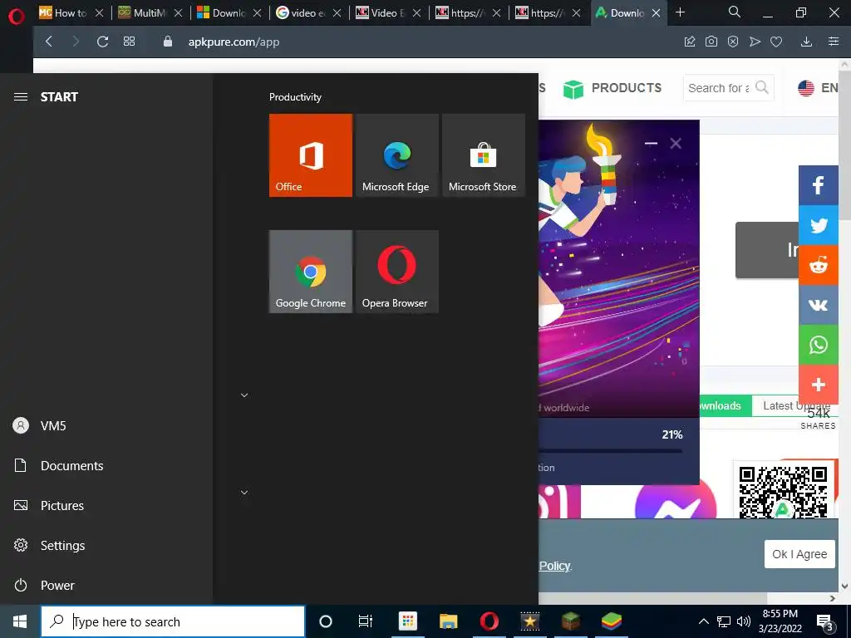Launch Google Chrome from Start tiles
The height and width of the screenshot is (638, 851).
point(311,272)
